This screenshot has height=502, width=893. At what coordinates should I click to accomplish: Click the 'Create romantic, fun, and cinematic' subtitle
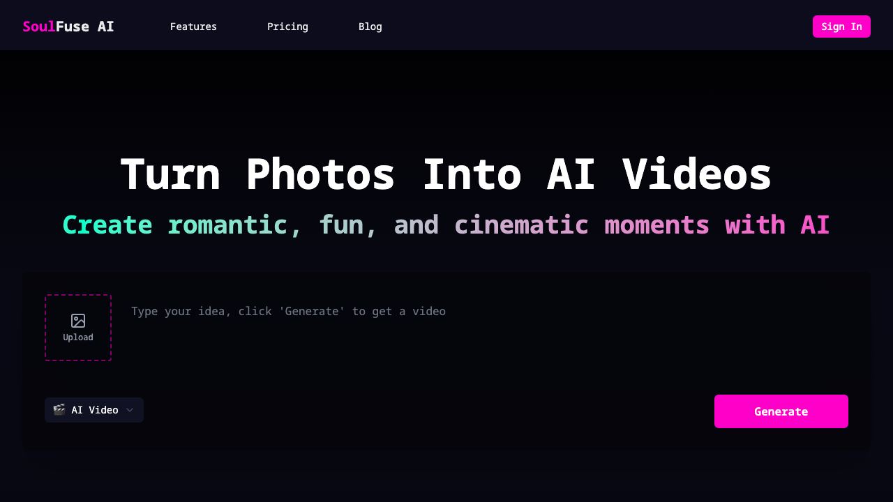[x=446, y=225]
